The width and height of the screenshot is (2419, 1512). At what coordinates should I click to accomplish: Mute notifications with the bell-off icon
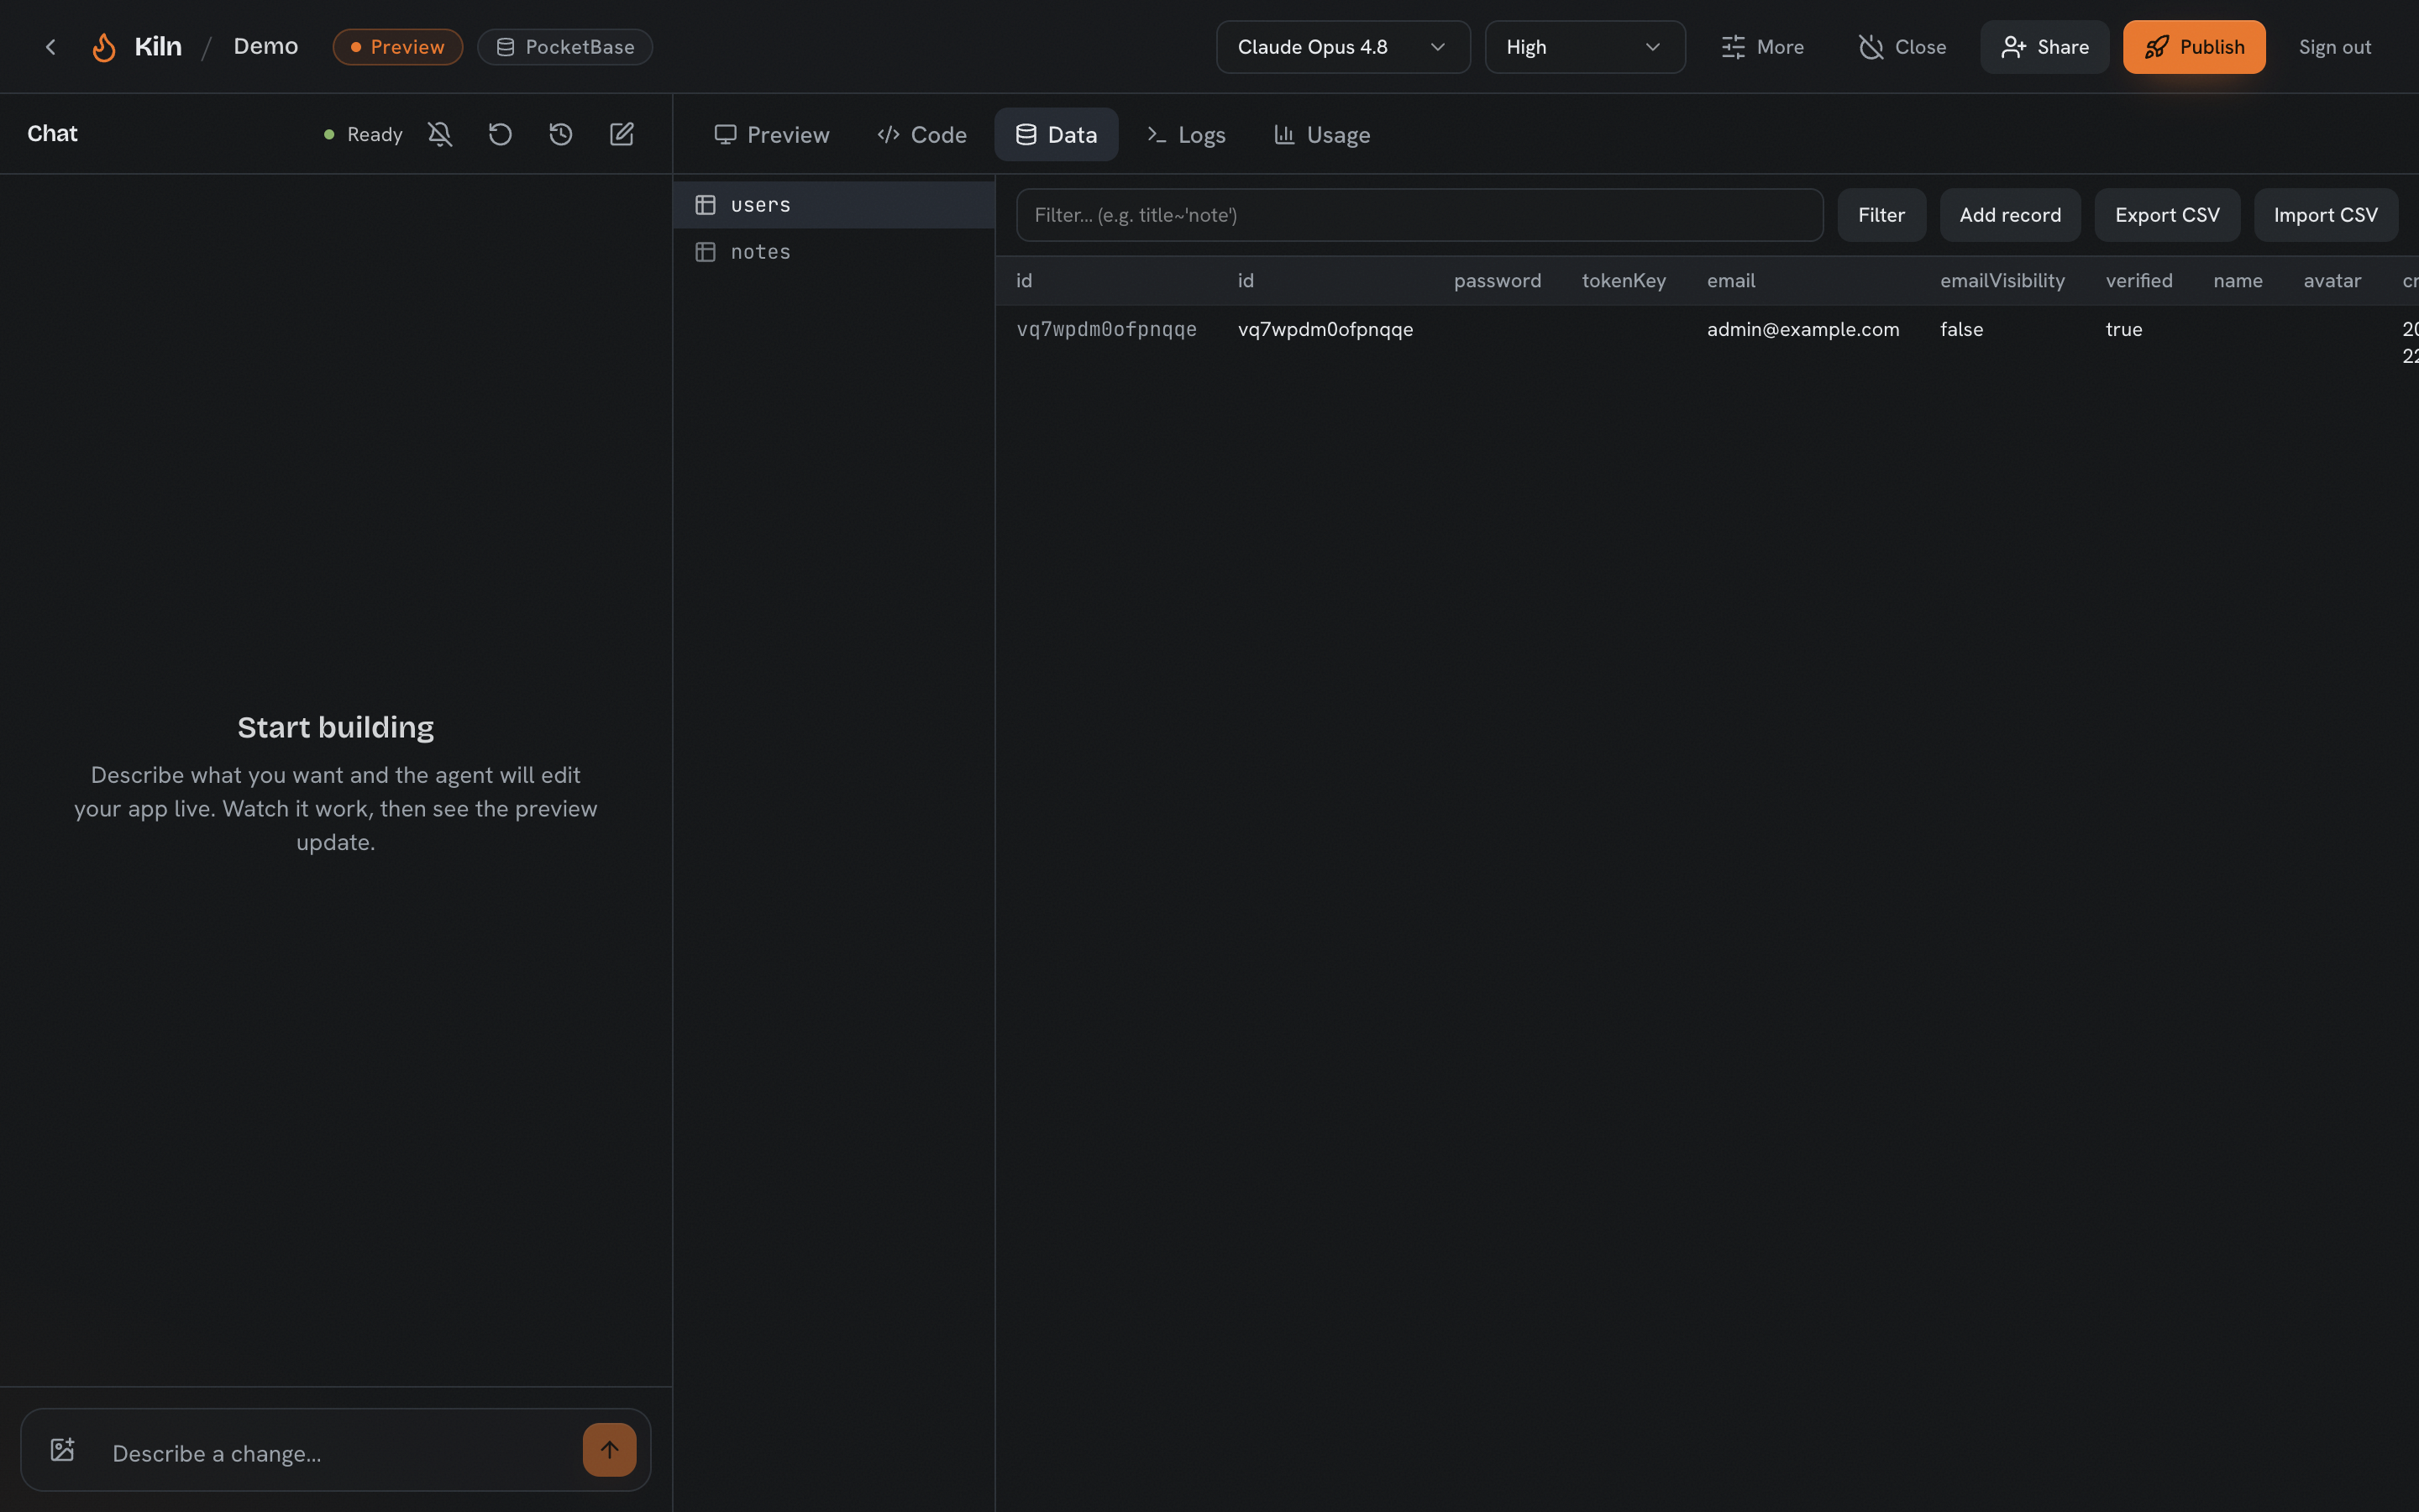click(440, 134)
